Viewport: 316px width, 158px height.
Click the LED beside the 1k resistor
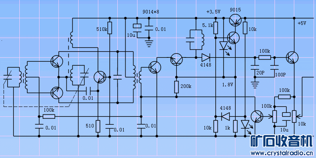[245, 124]
